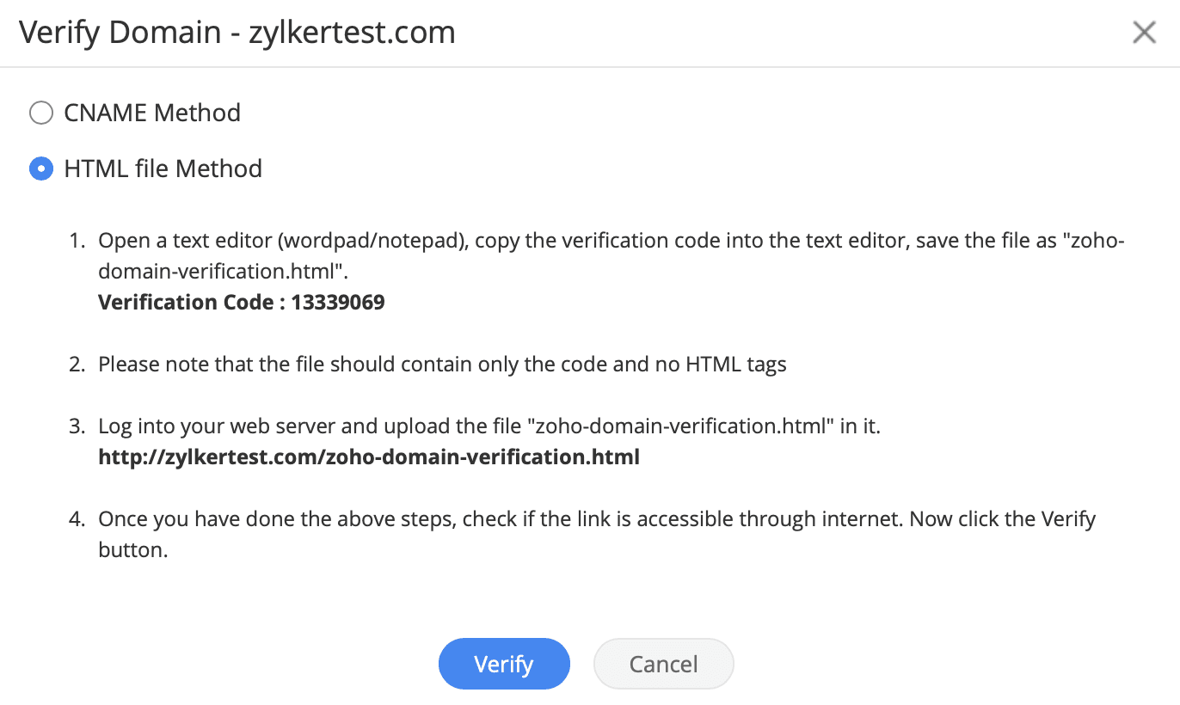Screen dimensions: 1180x705
Task: Click "domain-verification.html" on step 1's second line
Action: click(219, 272)
